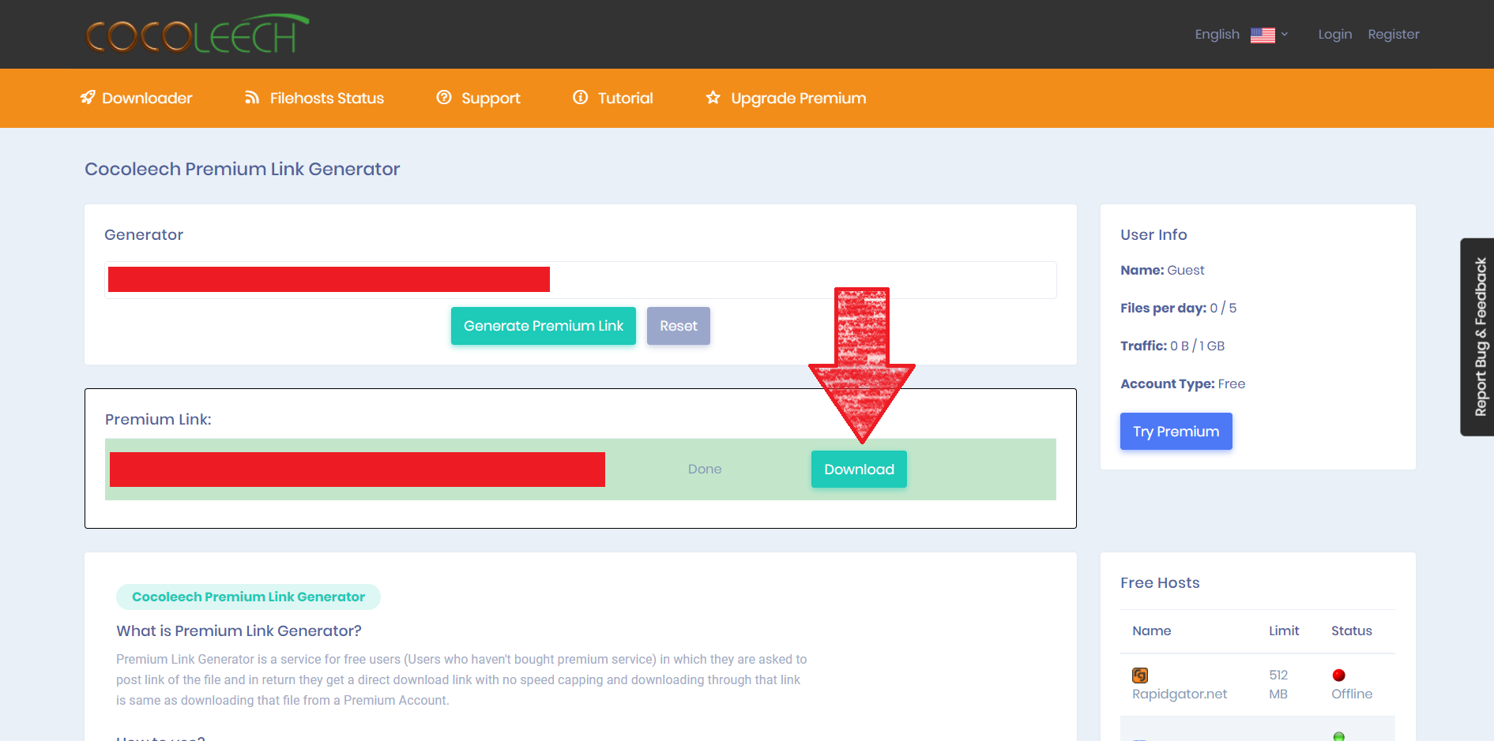Image resolution: width=1494 pixels, height=741 pixels.
Task: Open the language dropdown arrow
Action: [x=1285, y=34]
